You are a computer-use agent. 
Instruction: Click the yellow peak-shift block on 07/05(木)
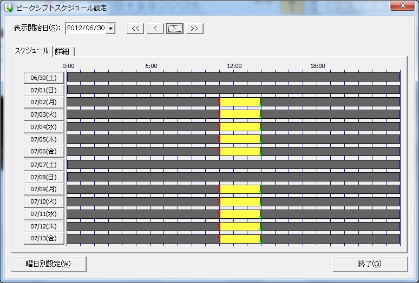tap(240, 139)
